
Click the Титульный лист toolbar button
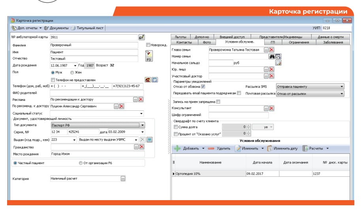click(x=87, y=28)
